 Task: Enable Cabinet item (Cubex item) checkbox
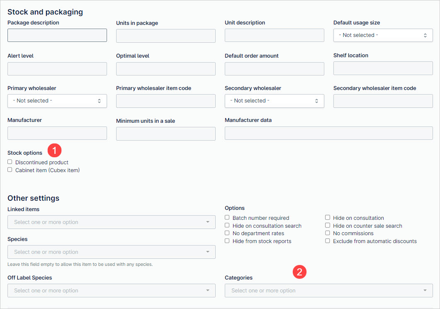tap(10, 170)
